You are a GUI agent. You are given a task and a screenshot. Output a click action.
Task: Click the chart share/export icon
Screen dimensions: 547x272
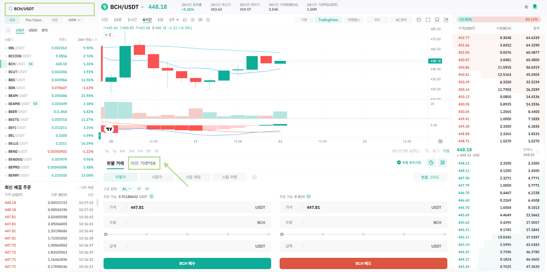point(446,20)
